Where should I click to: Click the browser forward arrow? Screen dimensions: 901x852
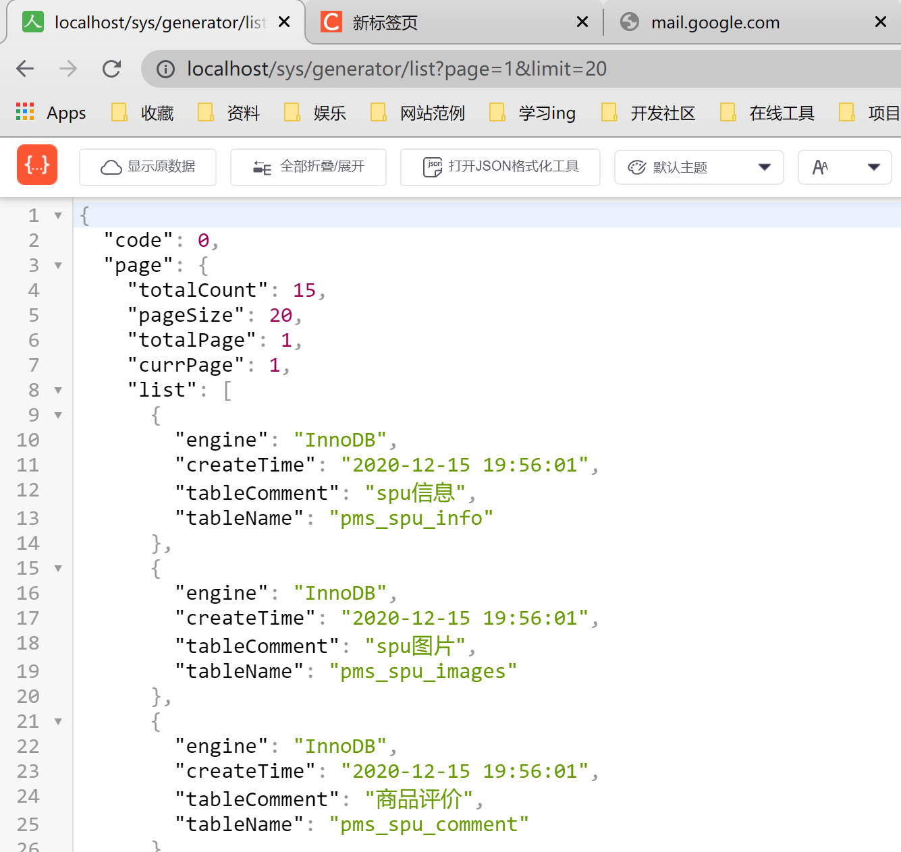tap(68, 68)
